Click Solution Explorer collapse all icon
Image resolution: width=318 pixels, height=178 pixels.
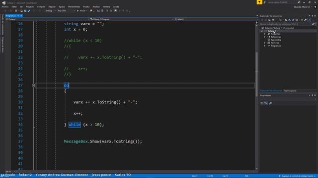click(293, 20)
